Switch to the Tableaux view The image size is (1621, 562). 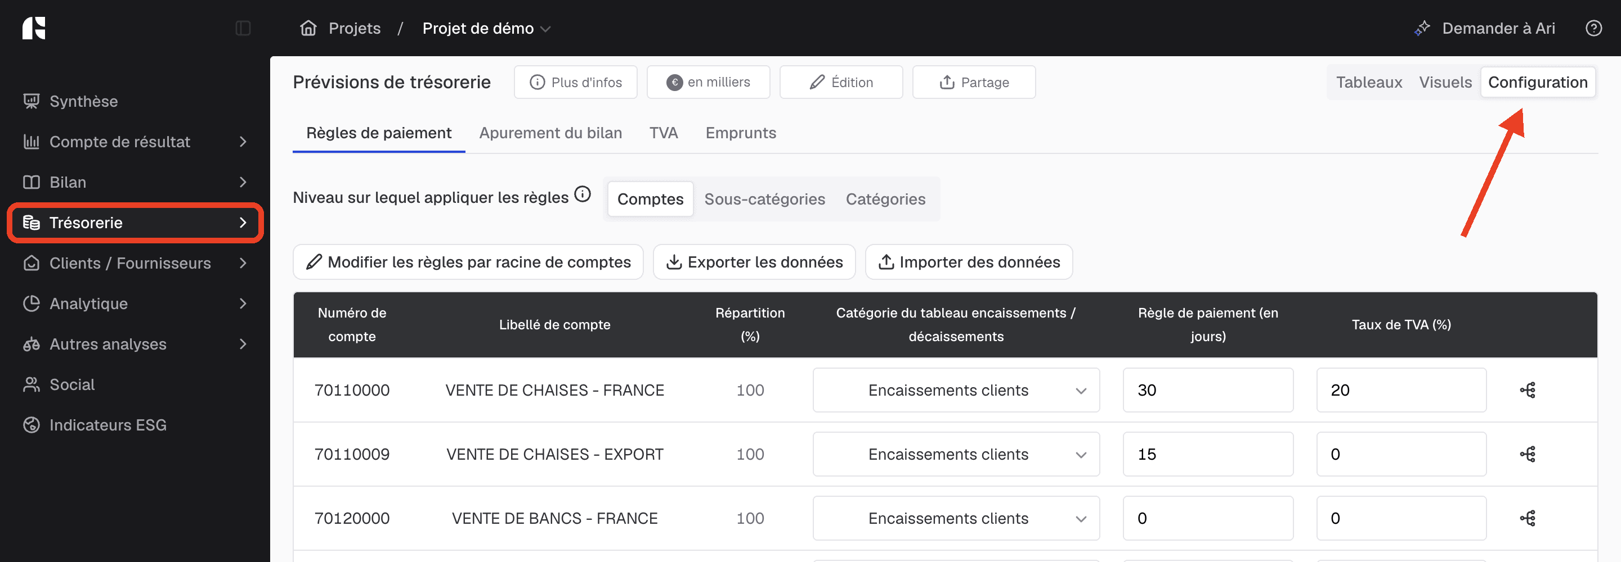pyautogui.click(x=1369, y=83)
